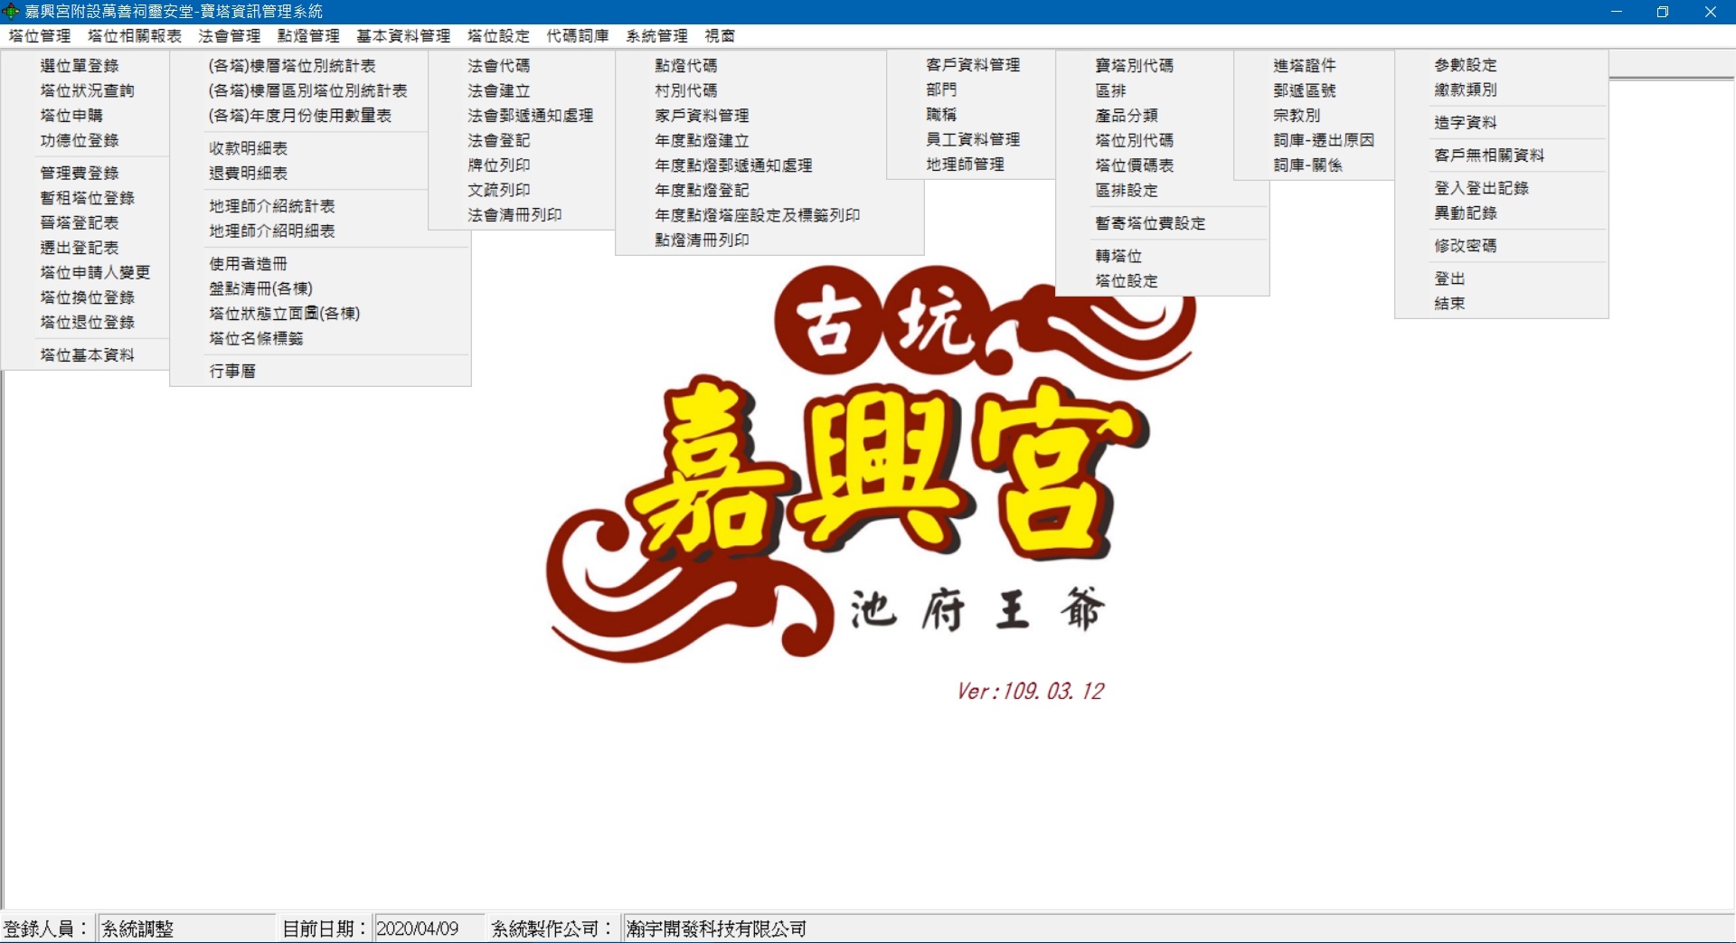
Task: Open the 系統管理 menu
Action: (657, 36)
